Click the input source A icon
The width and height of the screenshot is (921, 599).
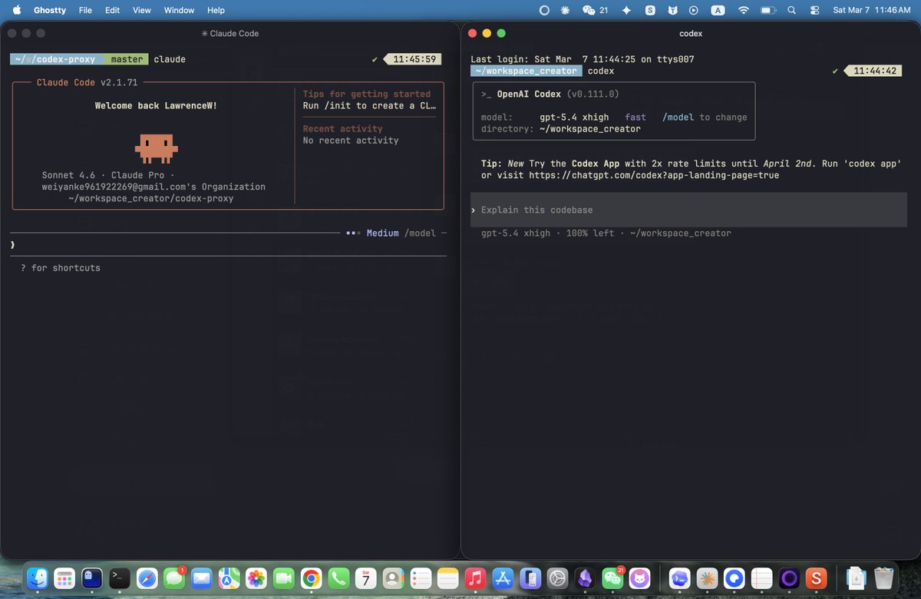pos(718,10)
